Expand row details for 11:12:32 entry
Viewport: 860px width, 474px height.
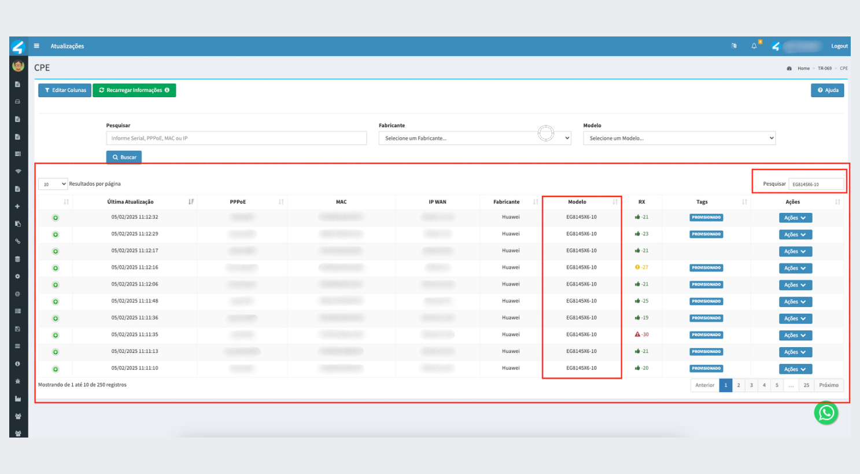pyautogui.click(x=56, y=218)
